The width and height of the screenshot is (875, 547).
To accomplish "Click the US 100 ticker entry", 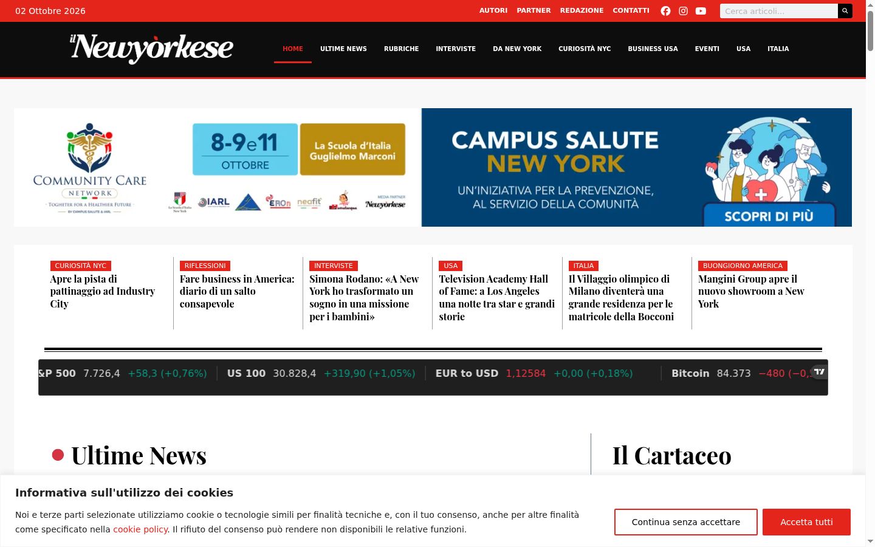I will [321, 373].
